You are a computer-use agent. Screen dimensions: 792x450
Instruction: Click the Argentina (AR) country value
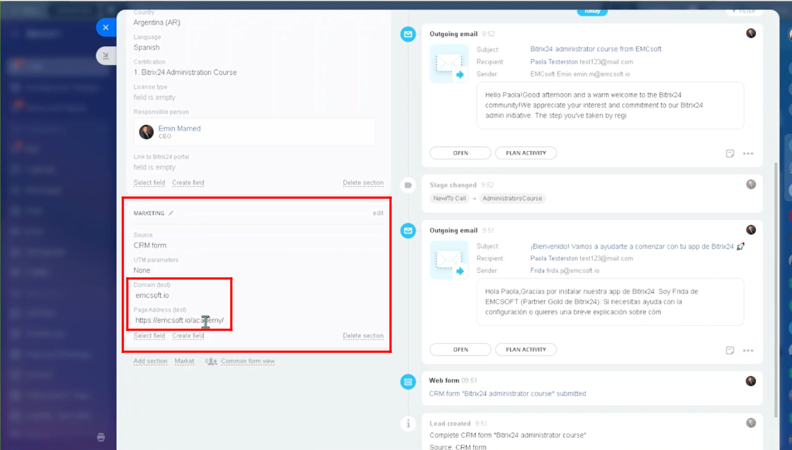pos(157,22)
